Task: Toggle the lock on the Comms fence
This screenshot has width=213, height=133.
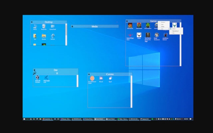Action: (89, 74)
